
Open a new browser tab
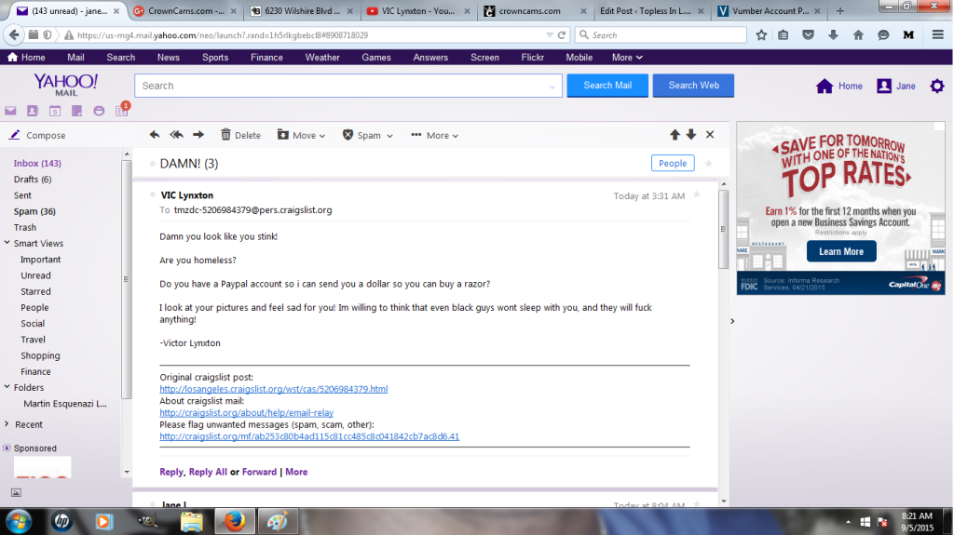coord(840,11)
